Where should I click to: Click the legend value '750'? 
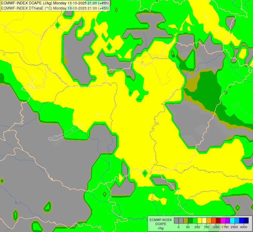pos(206,227)
